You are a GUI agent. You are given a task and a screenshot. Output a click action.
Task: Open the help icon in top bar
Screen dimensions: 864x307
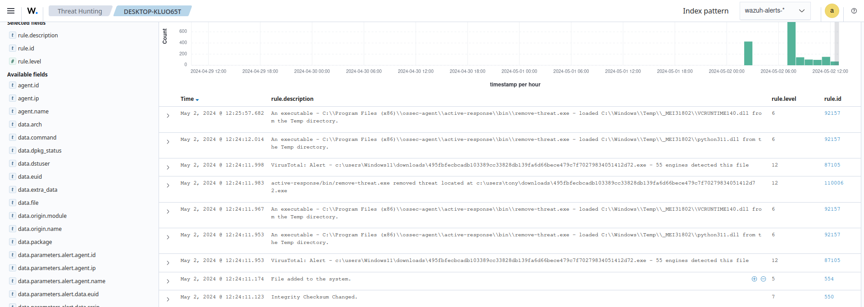point(854,11)
